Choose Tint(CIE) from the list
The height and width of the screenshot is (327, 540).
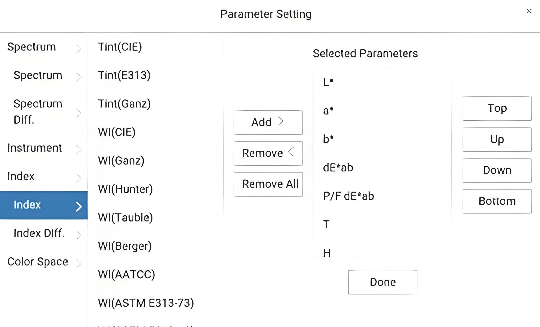tap(120, 47)
